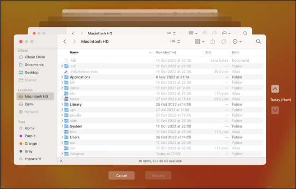
Task: Jump to the older backup with up arrow
Action: tap(275, 89)
